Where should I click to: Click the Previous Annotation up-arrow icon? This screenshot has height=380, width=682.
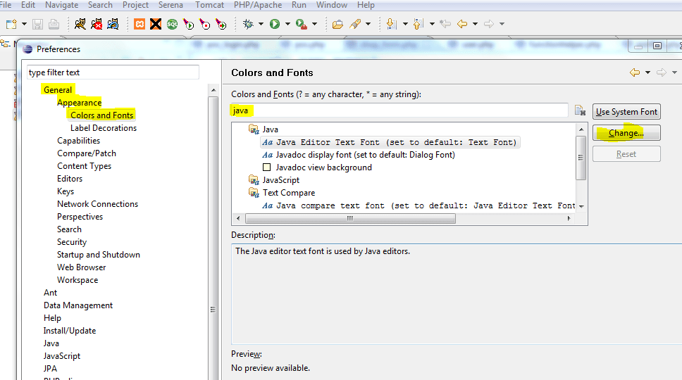point(418,24)
